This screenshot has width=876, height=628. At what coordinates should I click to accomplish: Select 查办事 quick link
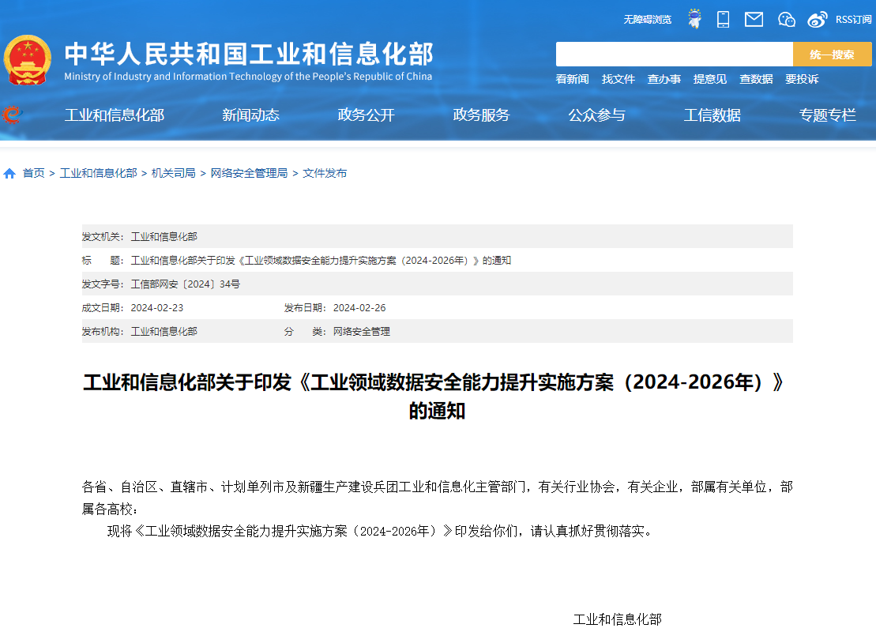pyautogui.click(x=664, y=79)
